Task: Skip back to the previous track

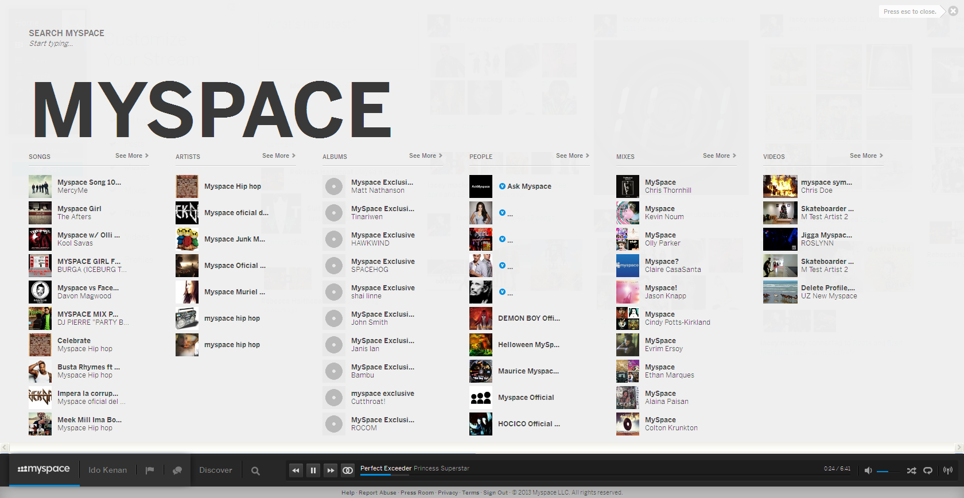Action: coord(296,470)
